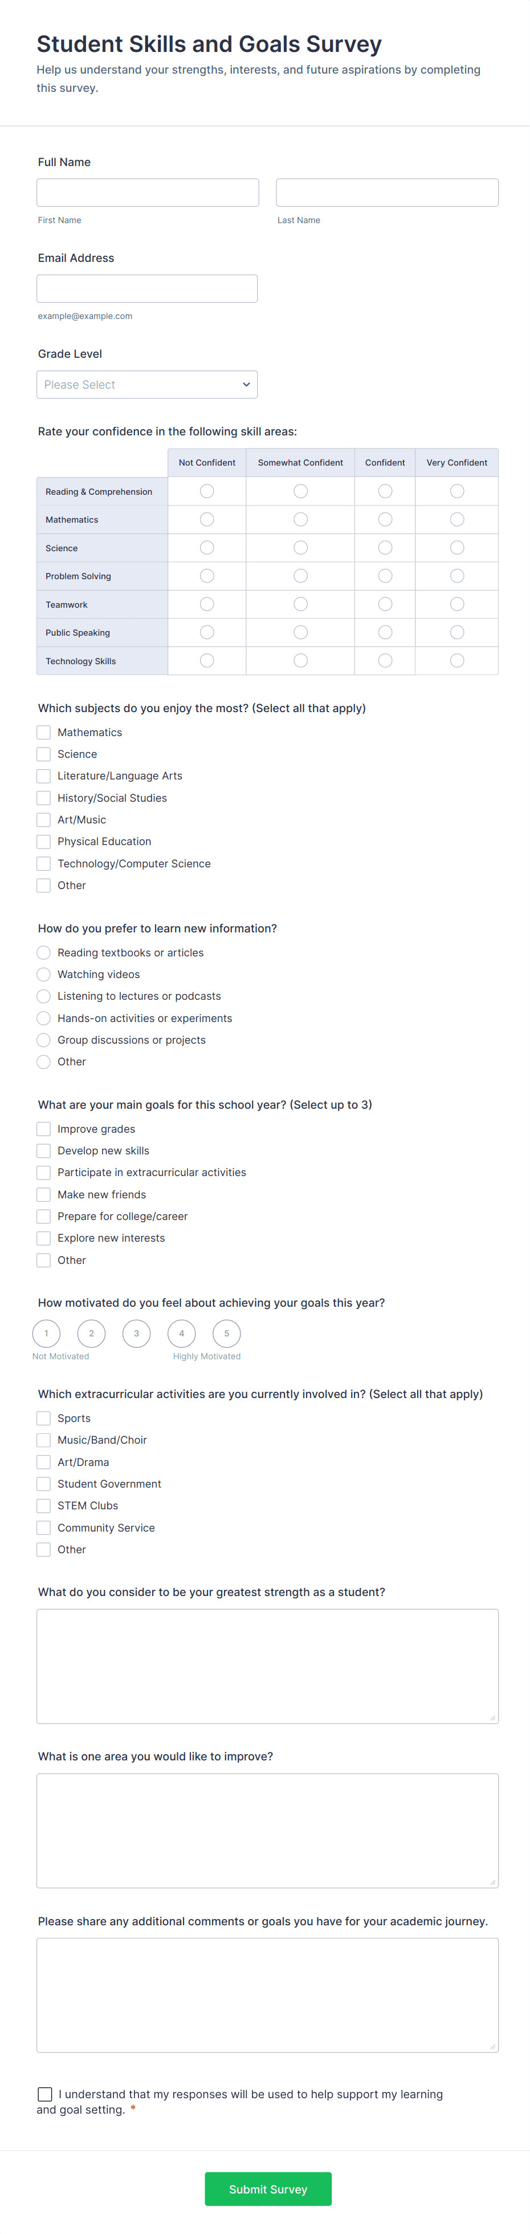The height and width of the screenshot is (2234, 530).
Task: Rate motivation level as 5
Action: 226,1333
